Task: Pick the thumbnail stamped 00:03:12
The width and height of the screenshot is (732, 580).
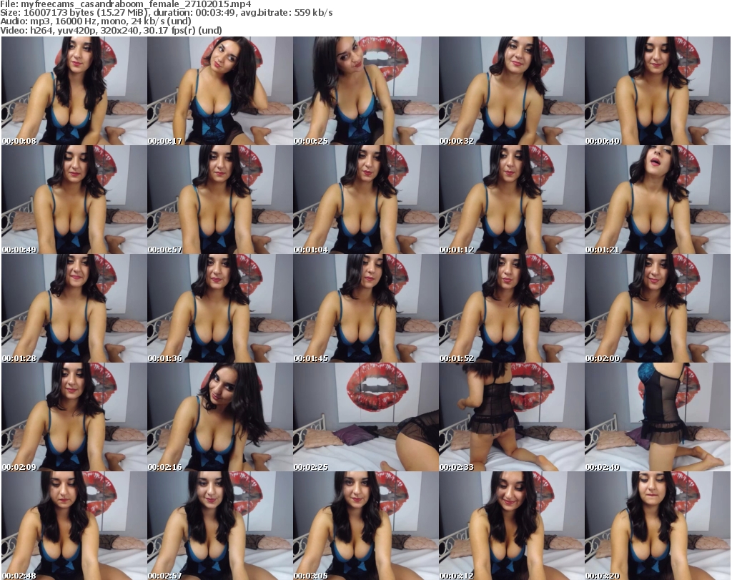Action: point(511,526)
